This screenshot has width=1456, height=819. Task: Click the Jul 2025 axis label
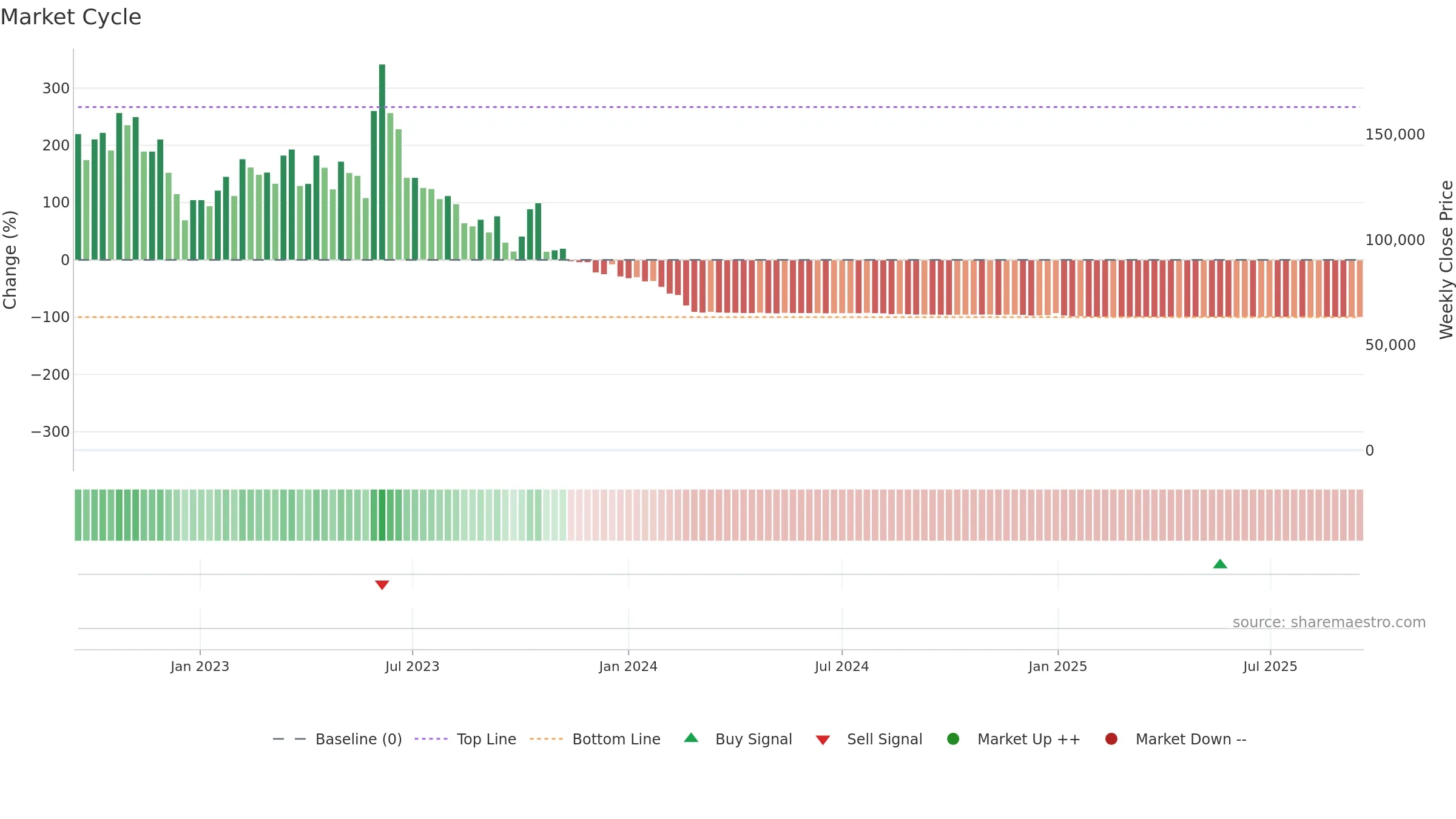pos(1270,666)
